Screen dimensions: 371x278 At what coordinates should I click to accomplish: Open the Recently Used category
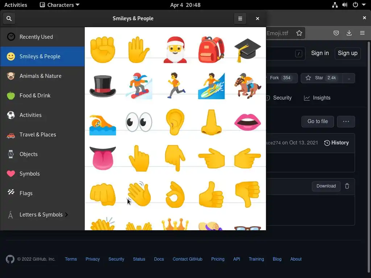pos(42,37)
